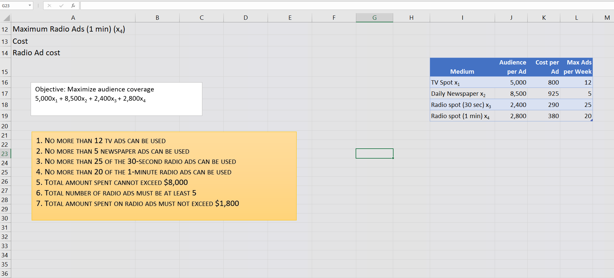Select TV Spot max ads cell "12"
614x278 pixels.
[576, 82]
